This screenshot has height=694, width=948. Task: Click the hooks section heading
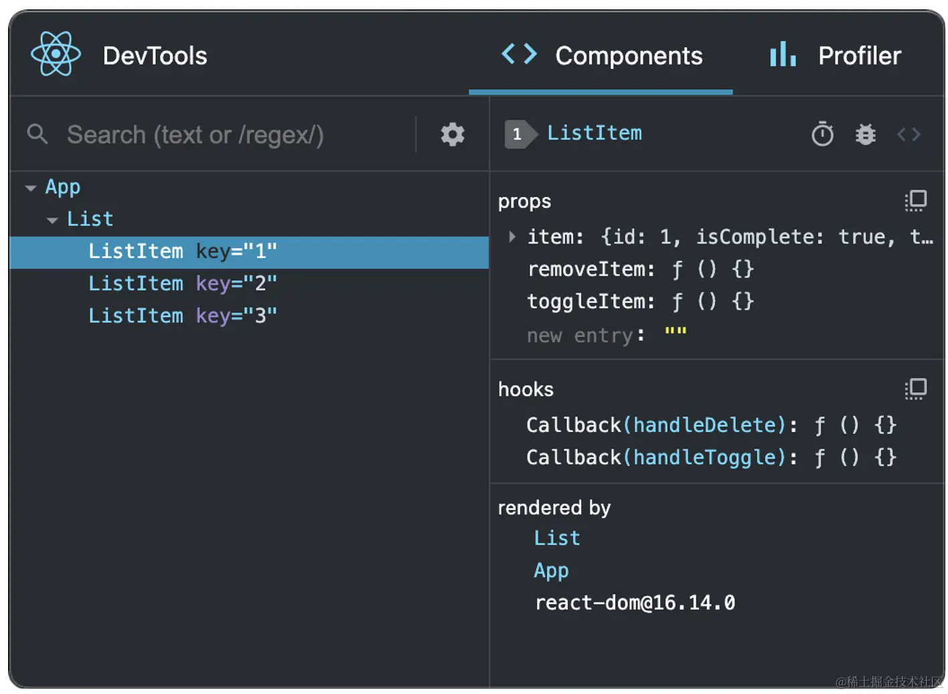[526, 389]
